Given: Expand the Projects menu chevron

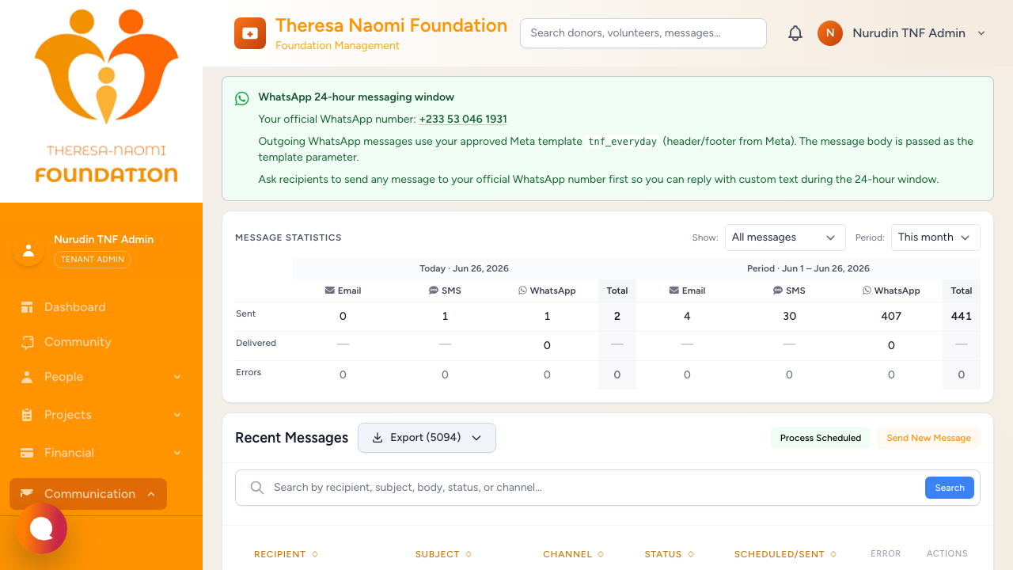Looking at the screenshot, I should pos(177,415).
